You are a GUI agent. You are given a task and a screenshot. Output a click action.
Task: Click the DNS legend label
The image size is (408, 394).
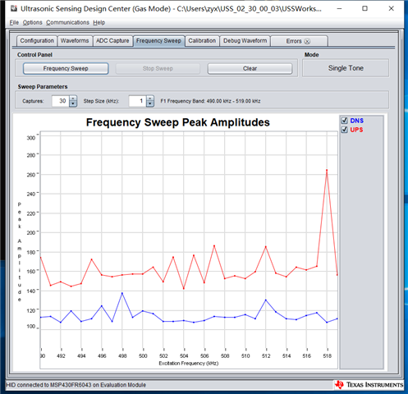357,121
